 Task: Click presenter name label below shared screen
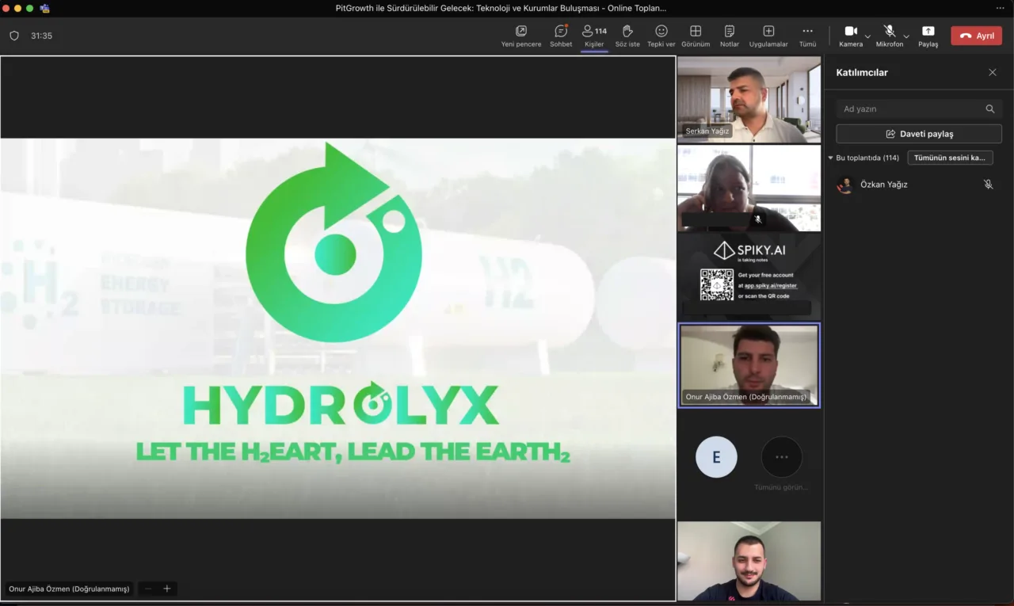point(69,589)
